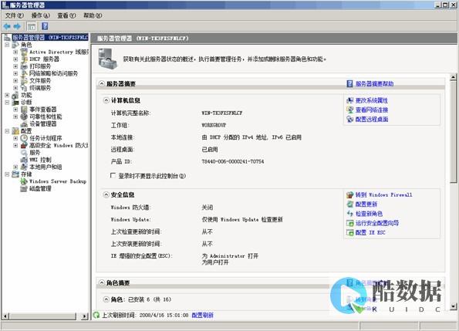Click the main pane vertical scrollbar thumb

[453, 131]
